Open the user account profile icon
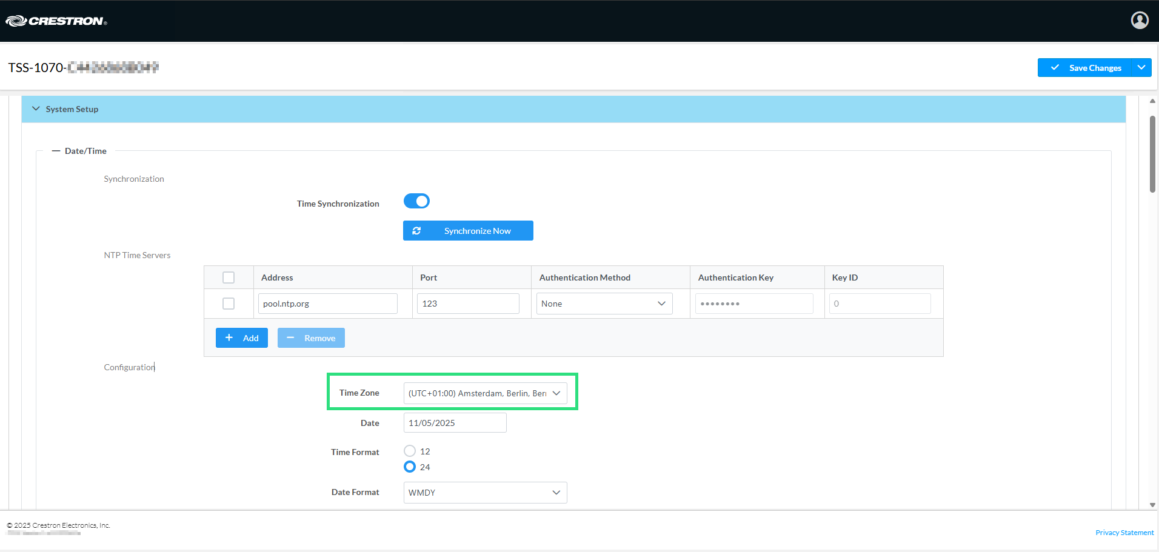Image resolution: width=1159 pixels, height=552 pixels. tap(1139, 21)
